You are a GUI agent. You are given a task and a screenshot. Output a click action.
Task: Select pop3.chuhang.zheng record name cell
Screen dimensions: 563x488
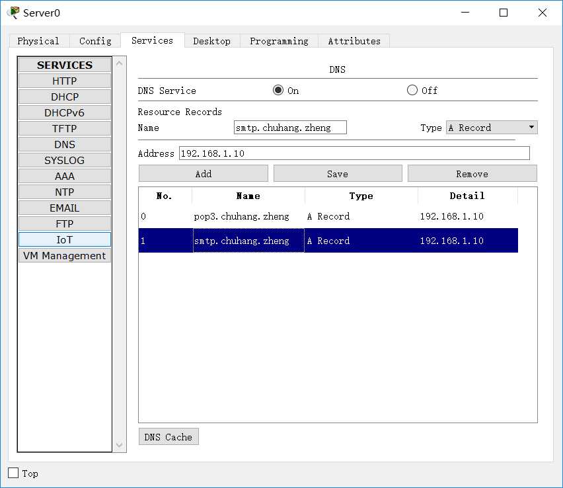point(248,216)
